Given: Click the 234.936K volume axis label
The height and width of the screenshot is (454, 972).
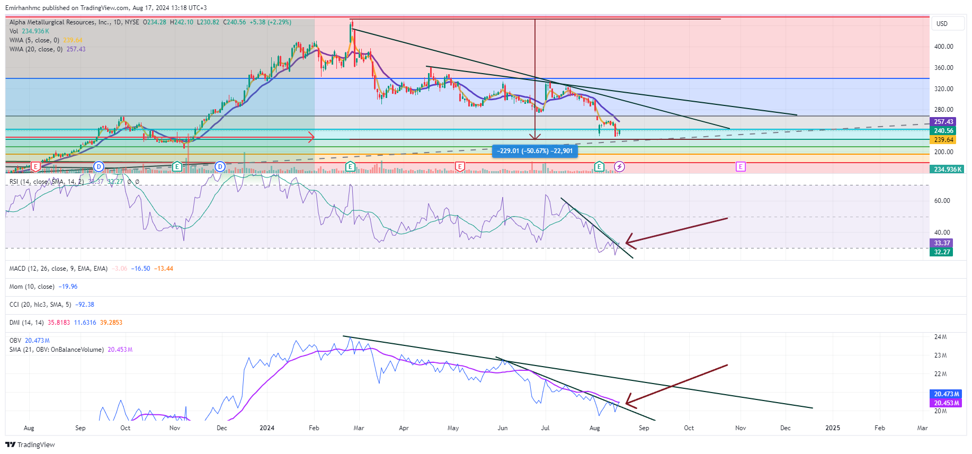Looking at the screenshot, I should pos(948,170).
